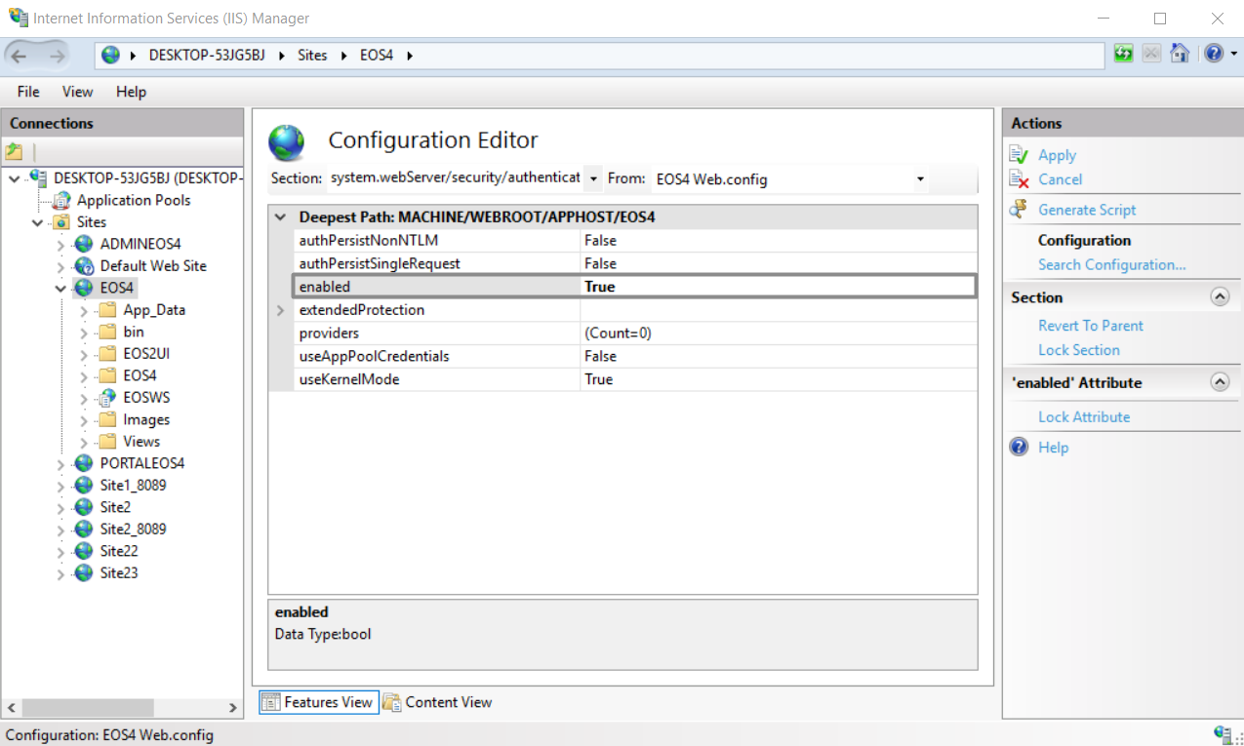Image resolution: width=1244 pixels, height=746 pixels.
Task: Click the Default Web Site globe icon
Action: click(84, 265)
